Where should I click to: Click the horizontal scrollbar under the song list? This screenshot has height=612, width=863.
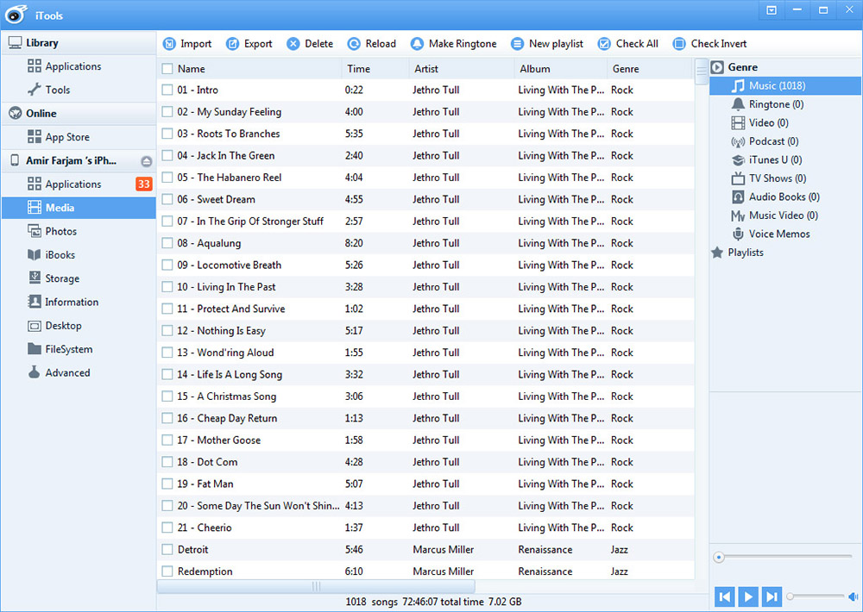(316, 587)
